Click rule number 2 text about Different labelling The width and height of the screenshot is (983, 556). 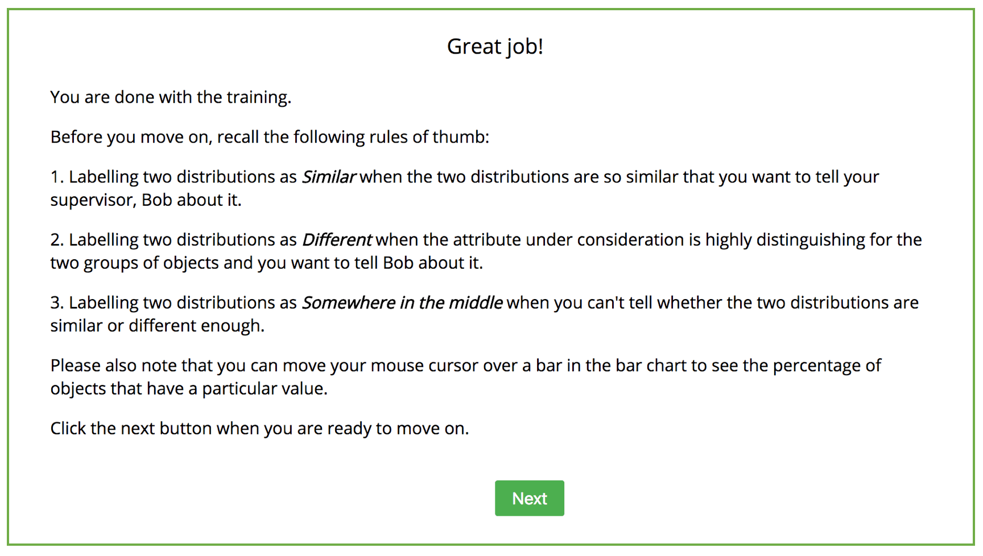(x=486, y=251)
